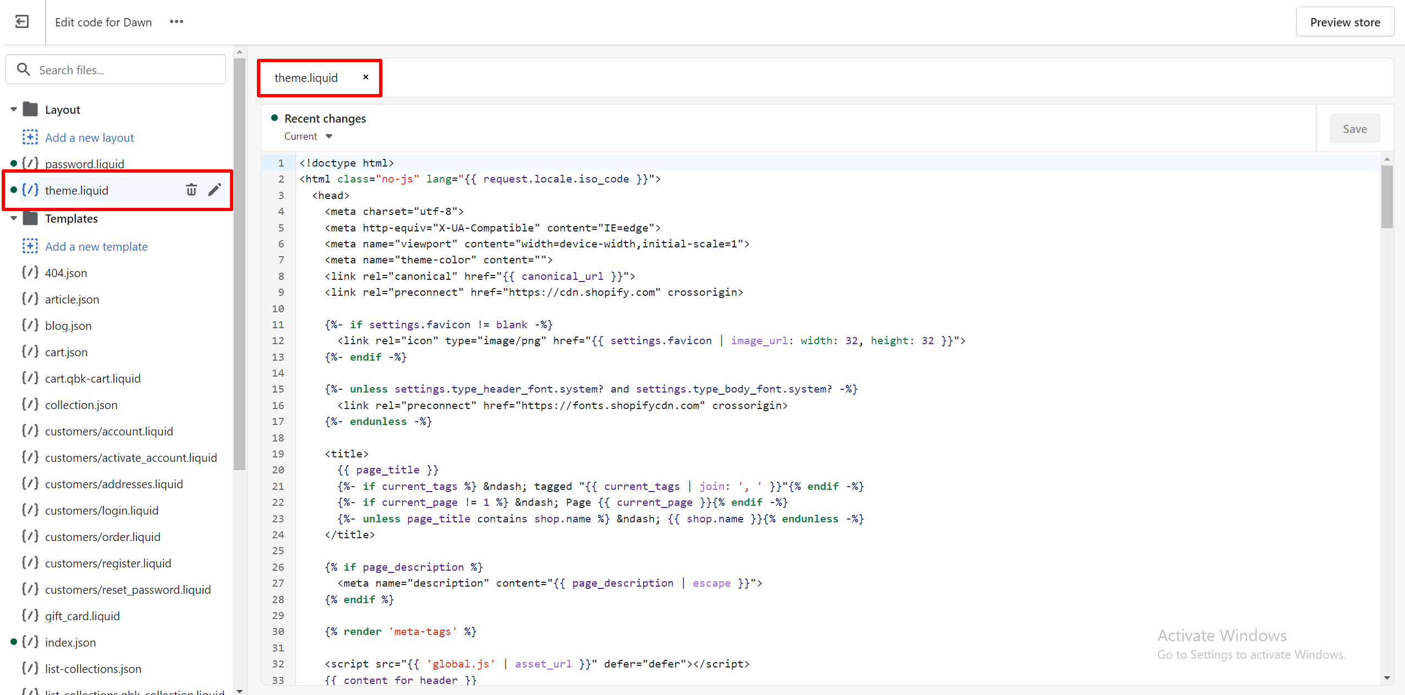Open 404.json template file
This screenshot has height=695, width=1405.
66,273
